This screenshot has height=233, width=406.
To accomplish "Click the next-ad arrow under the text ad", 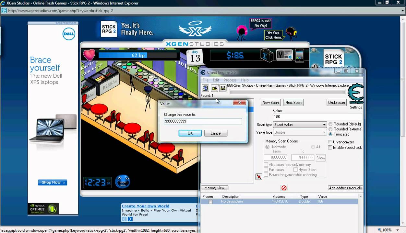I will coord(130,219).
